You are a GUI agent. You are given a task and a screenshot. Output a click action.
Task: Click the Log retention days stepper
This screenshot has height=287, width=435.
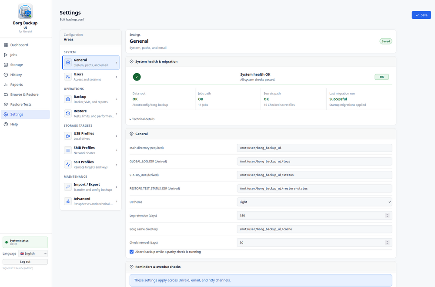point(387,216)
